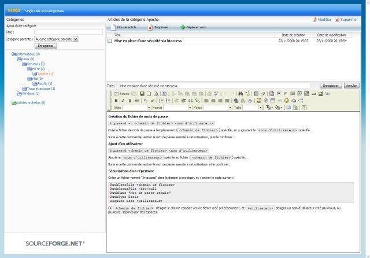This screenshot has width=370, height=258.
Task: Maximize the editor with Fit Window icon
Action: (x=288, y=108)
